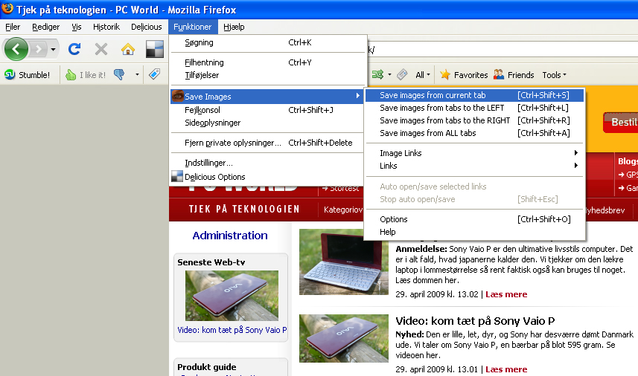Click the thumbs-down dislike icon

tap(119, 74)
